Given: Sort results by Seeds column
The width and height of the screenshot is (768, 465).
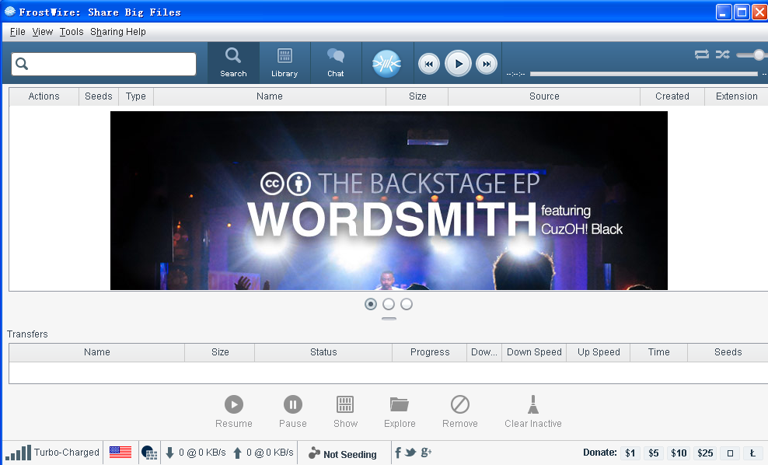Looking at the screenshot, I should 99,96.
